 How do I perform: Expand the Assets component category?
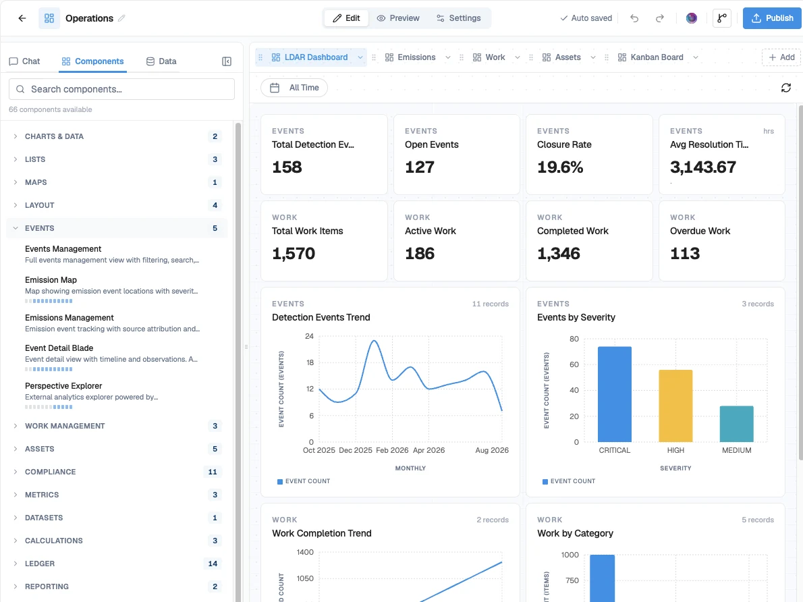pyautogui.click(x=117, y=449)
